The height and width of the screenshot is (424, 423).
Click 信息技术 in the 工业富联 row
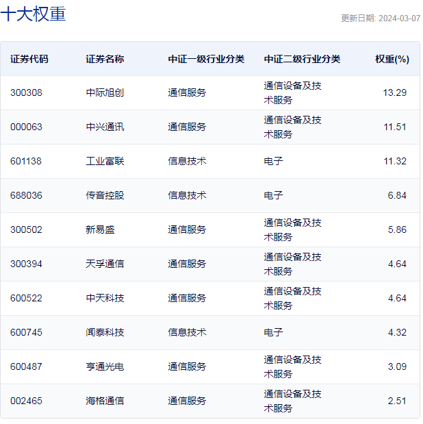tap(187, 161)
